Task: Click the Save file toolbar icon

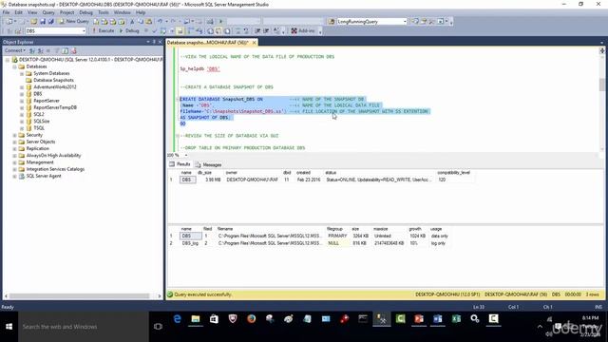Action: point(43,21)
